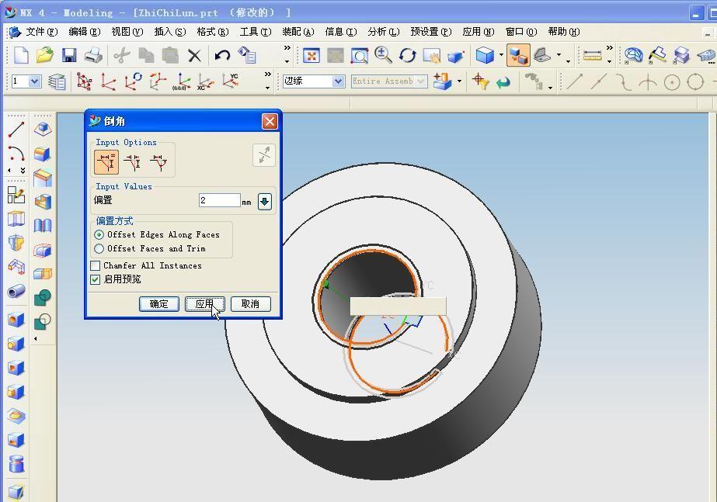Click the Rotate view icon
Viewport: 717px width, 502px height.
point(408,55)
